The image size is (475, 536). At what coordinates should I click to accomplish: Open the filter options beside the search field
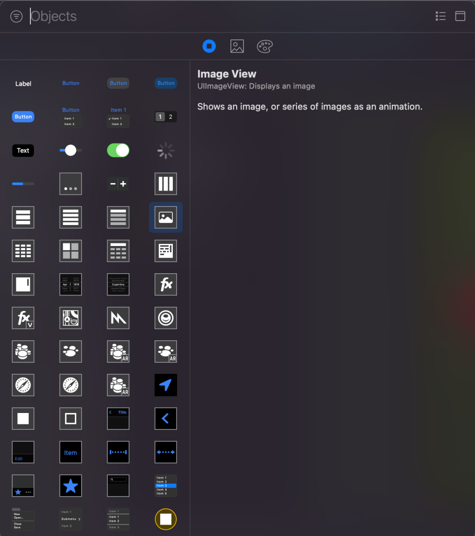click(16, 16)
